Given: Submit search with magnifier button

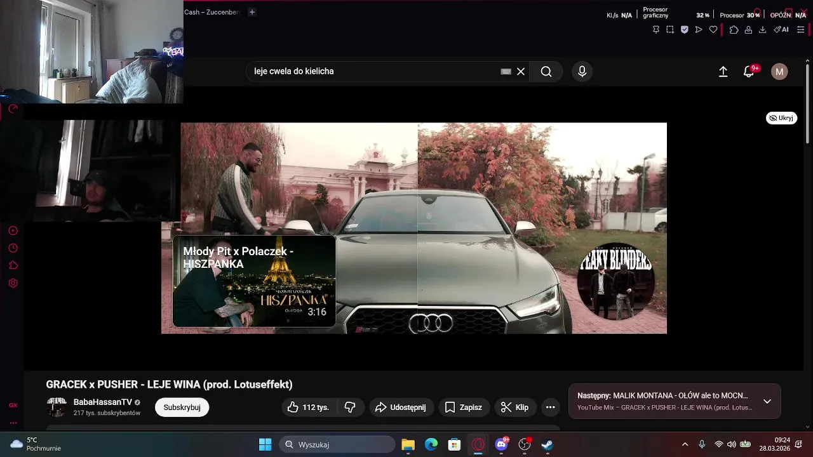Looking at the screenshot, I should (546, 72).
